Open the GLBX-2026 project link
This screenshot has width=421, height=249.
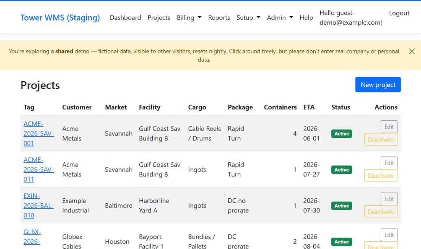[x=32, y=237]
